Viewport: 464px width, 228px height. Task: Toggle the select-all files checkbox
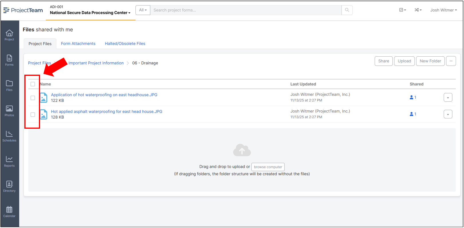[33, 84]
